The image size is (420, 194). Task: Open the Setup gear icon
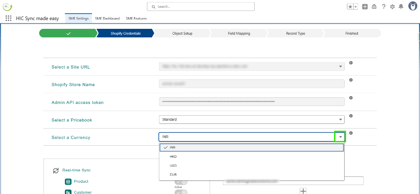pos(392,7)
